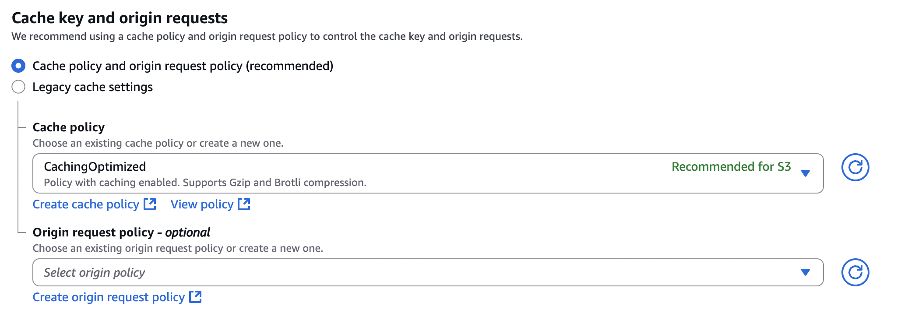The image size is (915, 317).
Task: Click the 'Origin request policy - optional' heading
Action: pyautogui.click(x=121, y=232)
